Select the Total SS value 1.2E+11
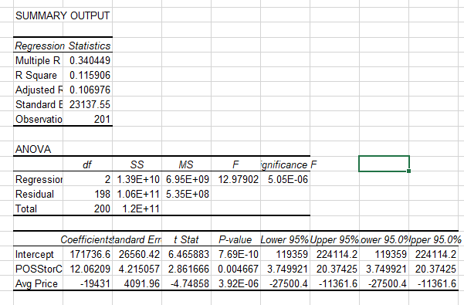The width and height of the screenshot is (464, 305). tap(141, 208)
